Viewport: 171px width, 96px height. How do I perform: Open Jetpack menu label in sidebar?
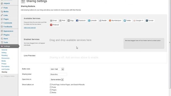click(6, 3)
